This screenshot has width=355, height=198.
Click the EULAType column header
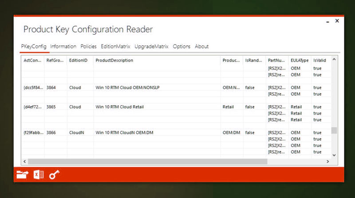pos(299,60)
